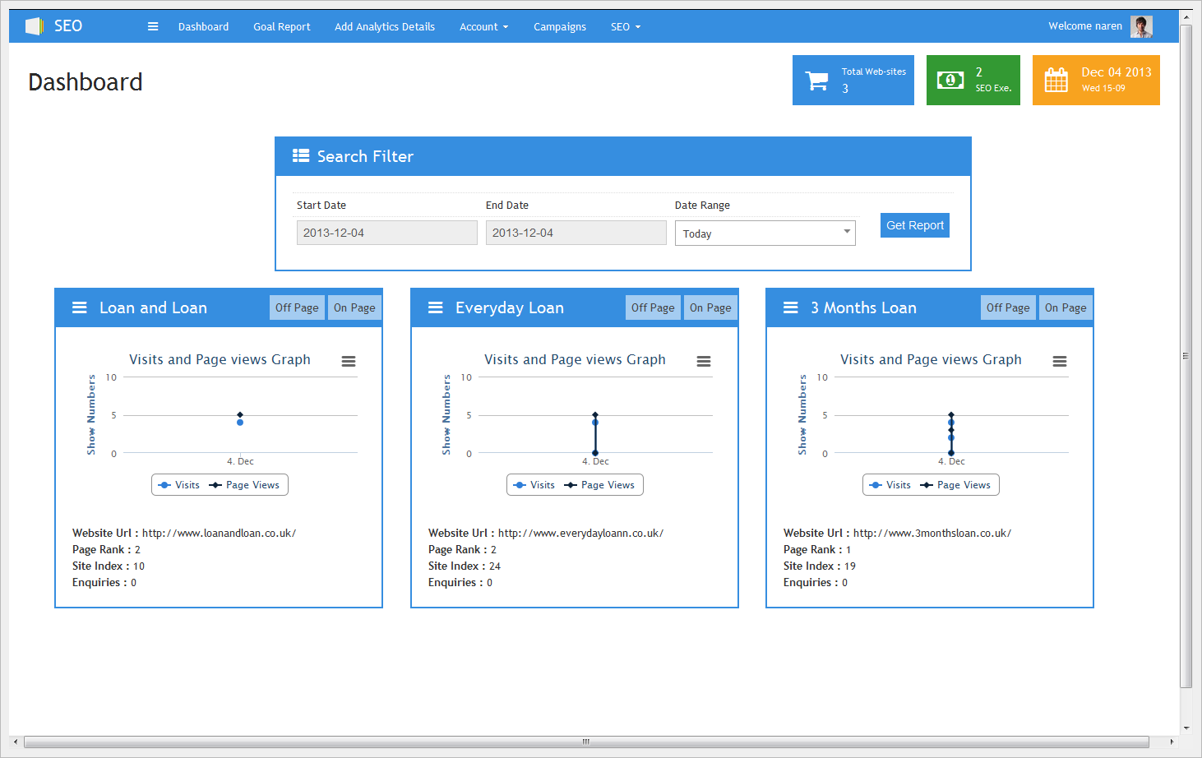Go to Campaigns in the navigation bar

[x=560, y=27]
